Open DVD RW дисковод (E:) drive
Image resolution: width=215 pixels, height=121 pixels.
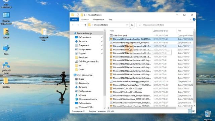point(88,62)
